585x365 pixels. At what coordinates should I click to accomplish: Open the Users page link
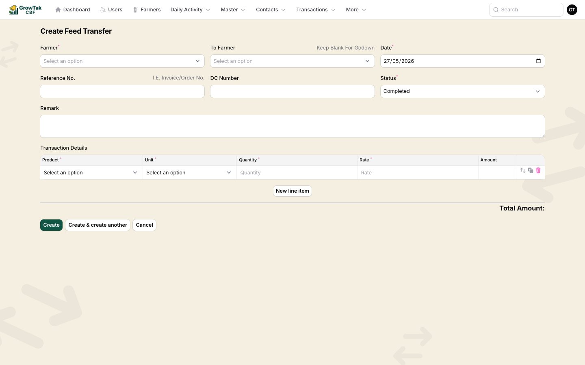click(111, 10)
